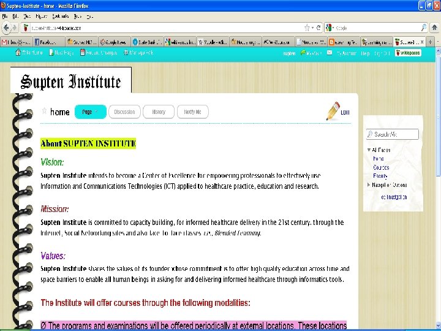Click the Google search engine icon

328,28
